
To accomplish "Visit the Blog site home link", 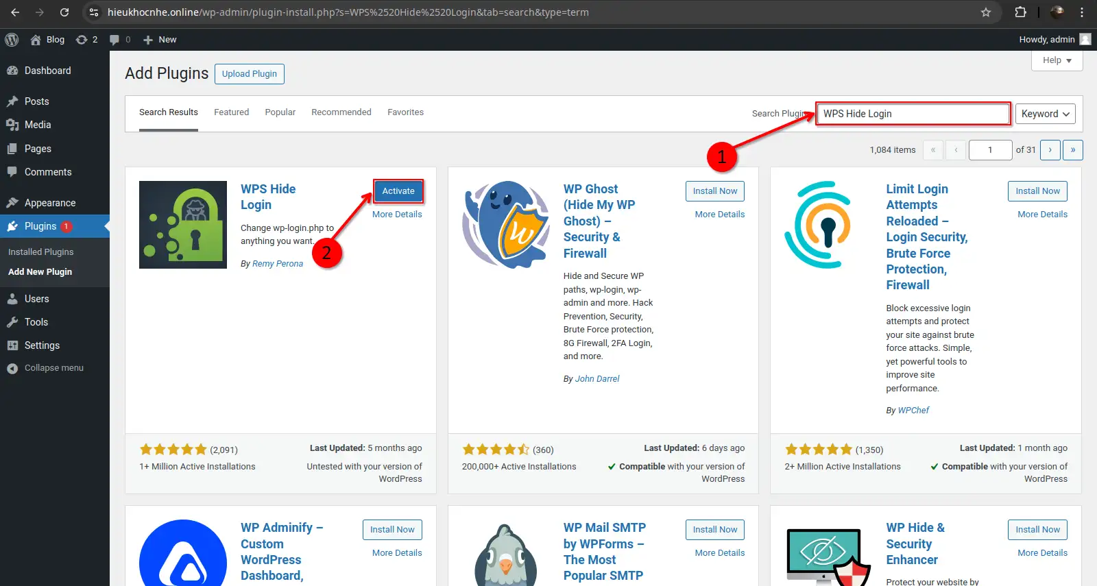I will pyautogui.click(x=47, y=40).
